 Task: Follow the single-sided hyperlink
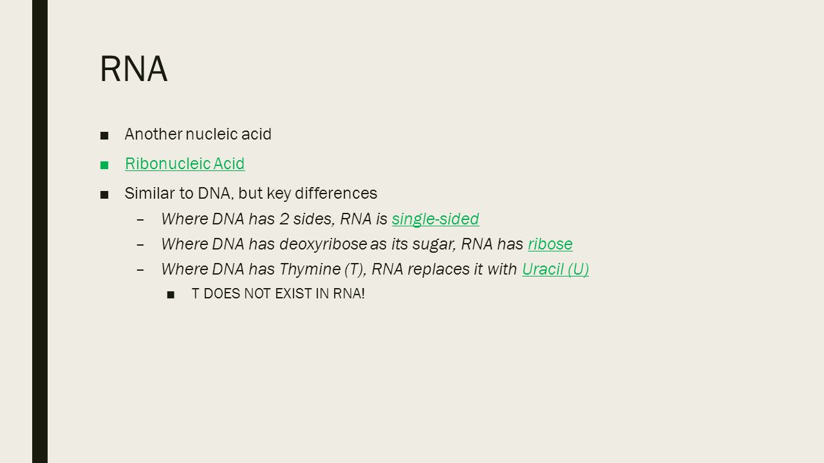pyautogui.click(x=435, y=219)
